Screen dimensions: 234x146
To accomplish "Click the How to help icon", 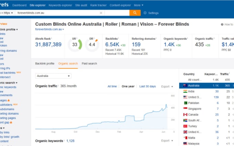I will (222, 24).
